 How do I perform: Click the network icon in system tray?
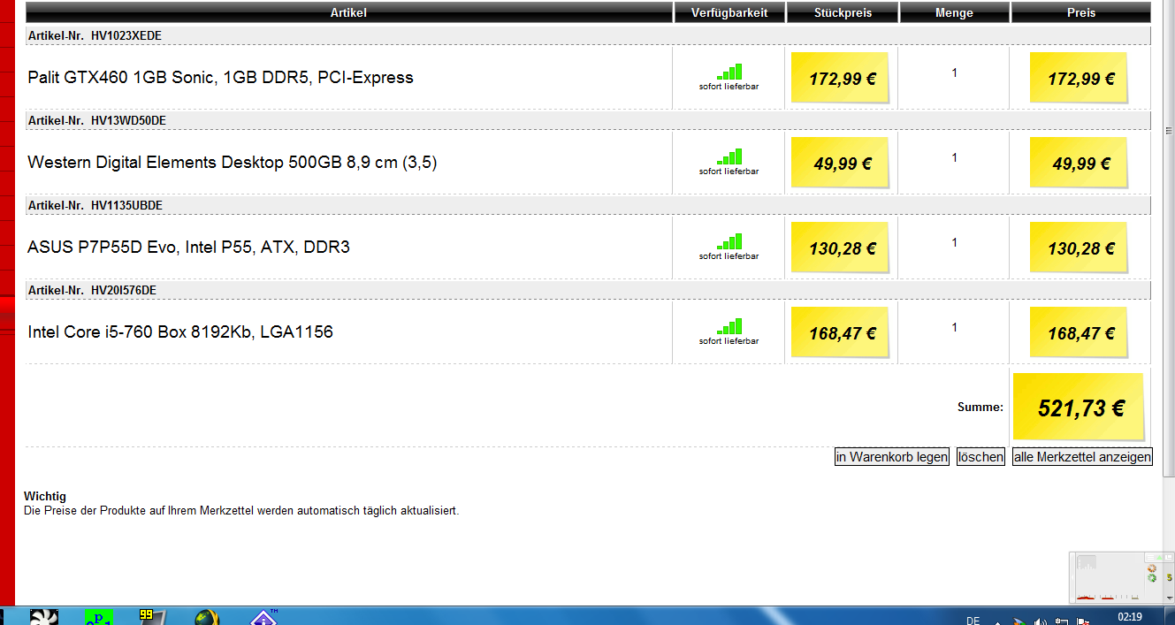pyautogui.click(x=1061, y=621)
